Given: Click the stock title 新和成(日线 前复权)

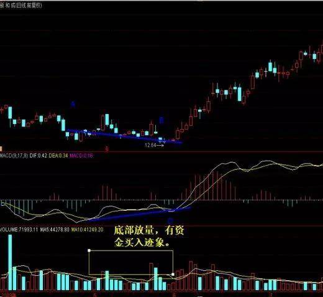Looking at the screenshot, I should (21, 6).
